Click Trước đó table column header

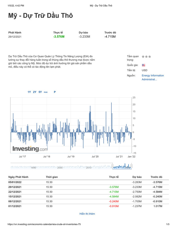pos(156,177)
